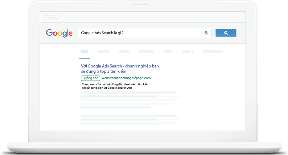Open the Websitecủadoanhnghiệpbạn.com URL link
This screenshot has height=155, width=288.
(126, 78)
